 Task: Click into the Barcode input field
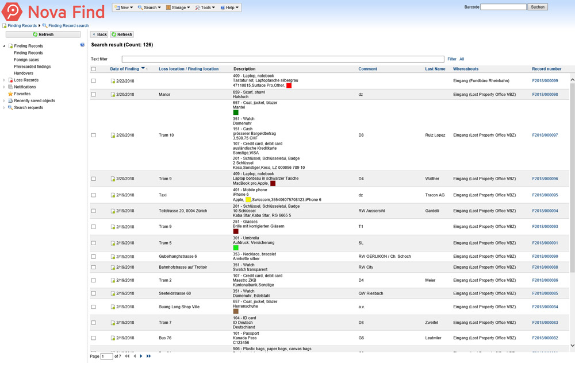pyautogui.click(x=503, y=7)
